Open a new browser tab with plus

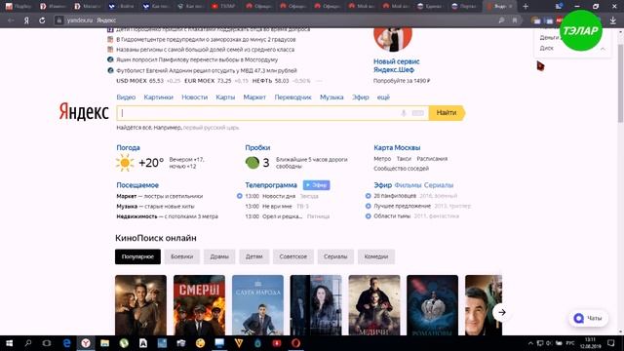[x=526, y=7]
